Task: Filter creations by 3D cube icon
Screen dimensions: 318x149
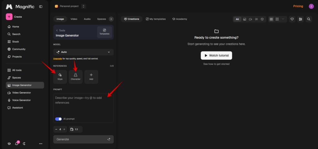Action: point(262,19)
